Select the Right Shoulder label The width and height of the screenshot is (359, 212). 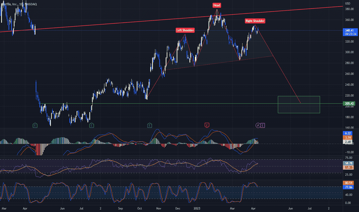click(x=255, y=21)
